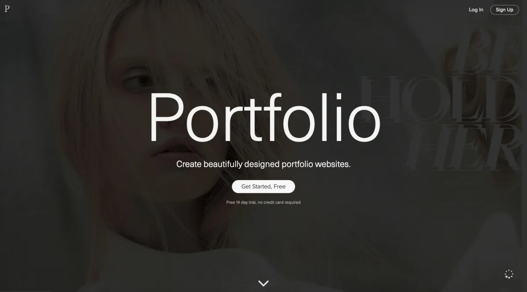Open the Log In page
Image resolution: width=527 pixels, height=292 pixels.
click(x=476, y=10)
